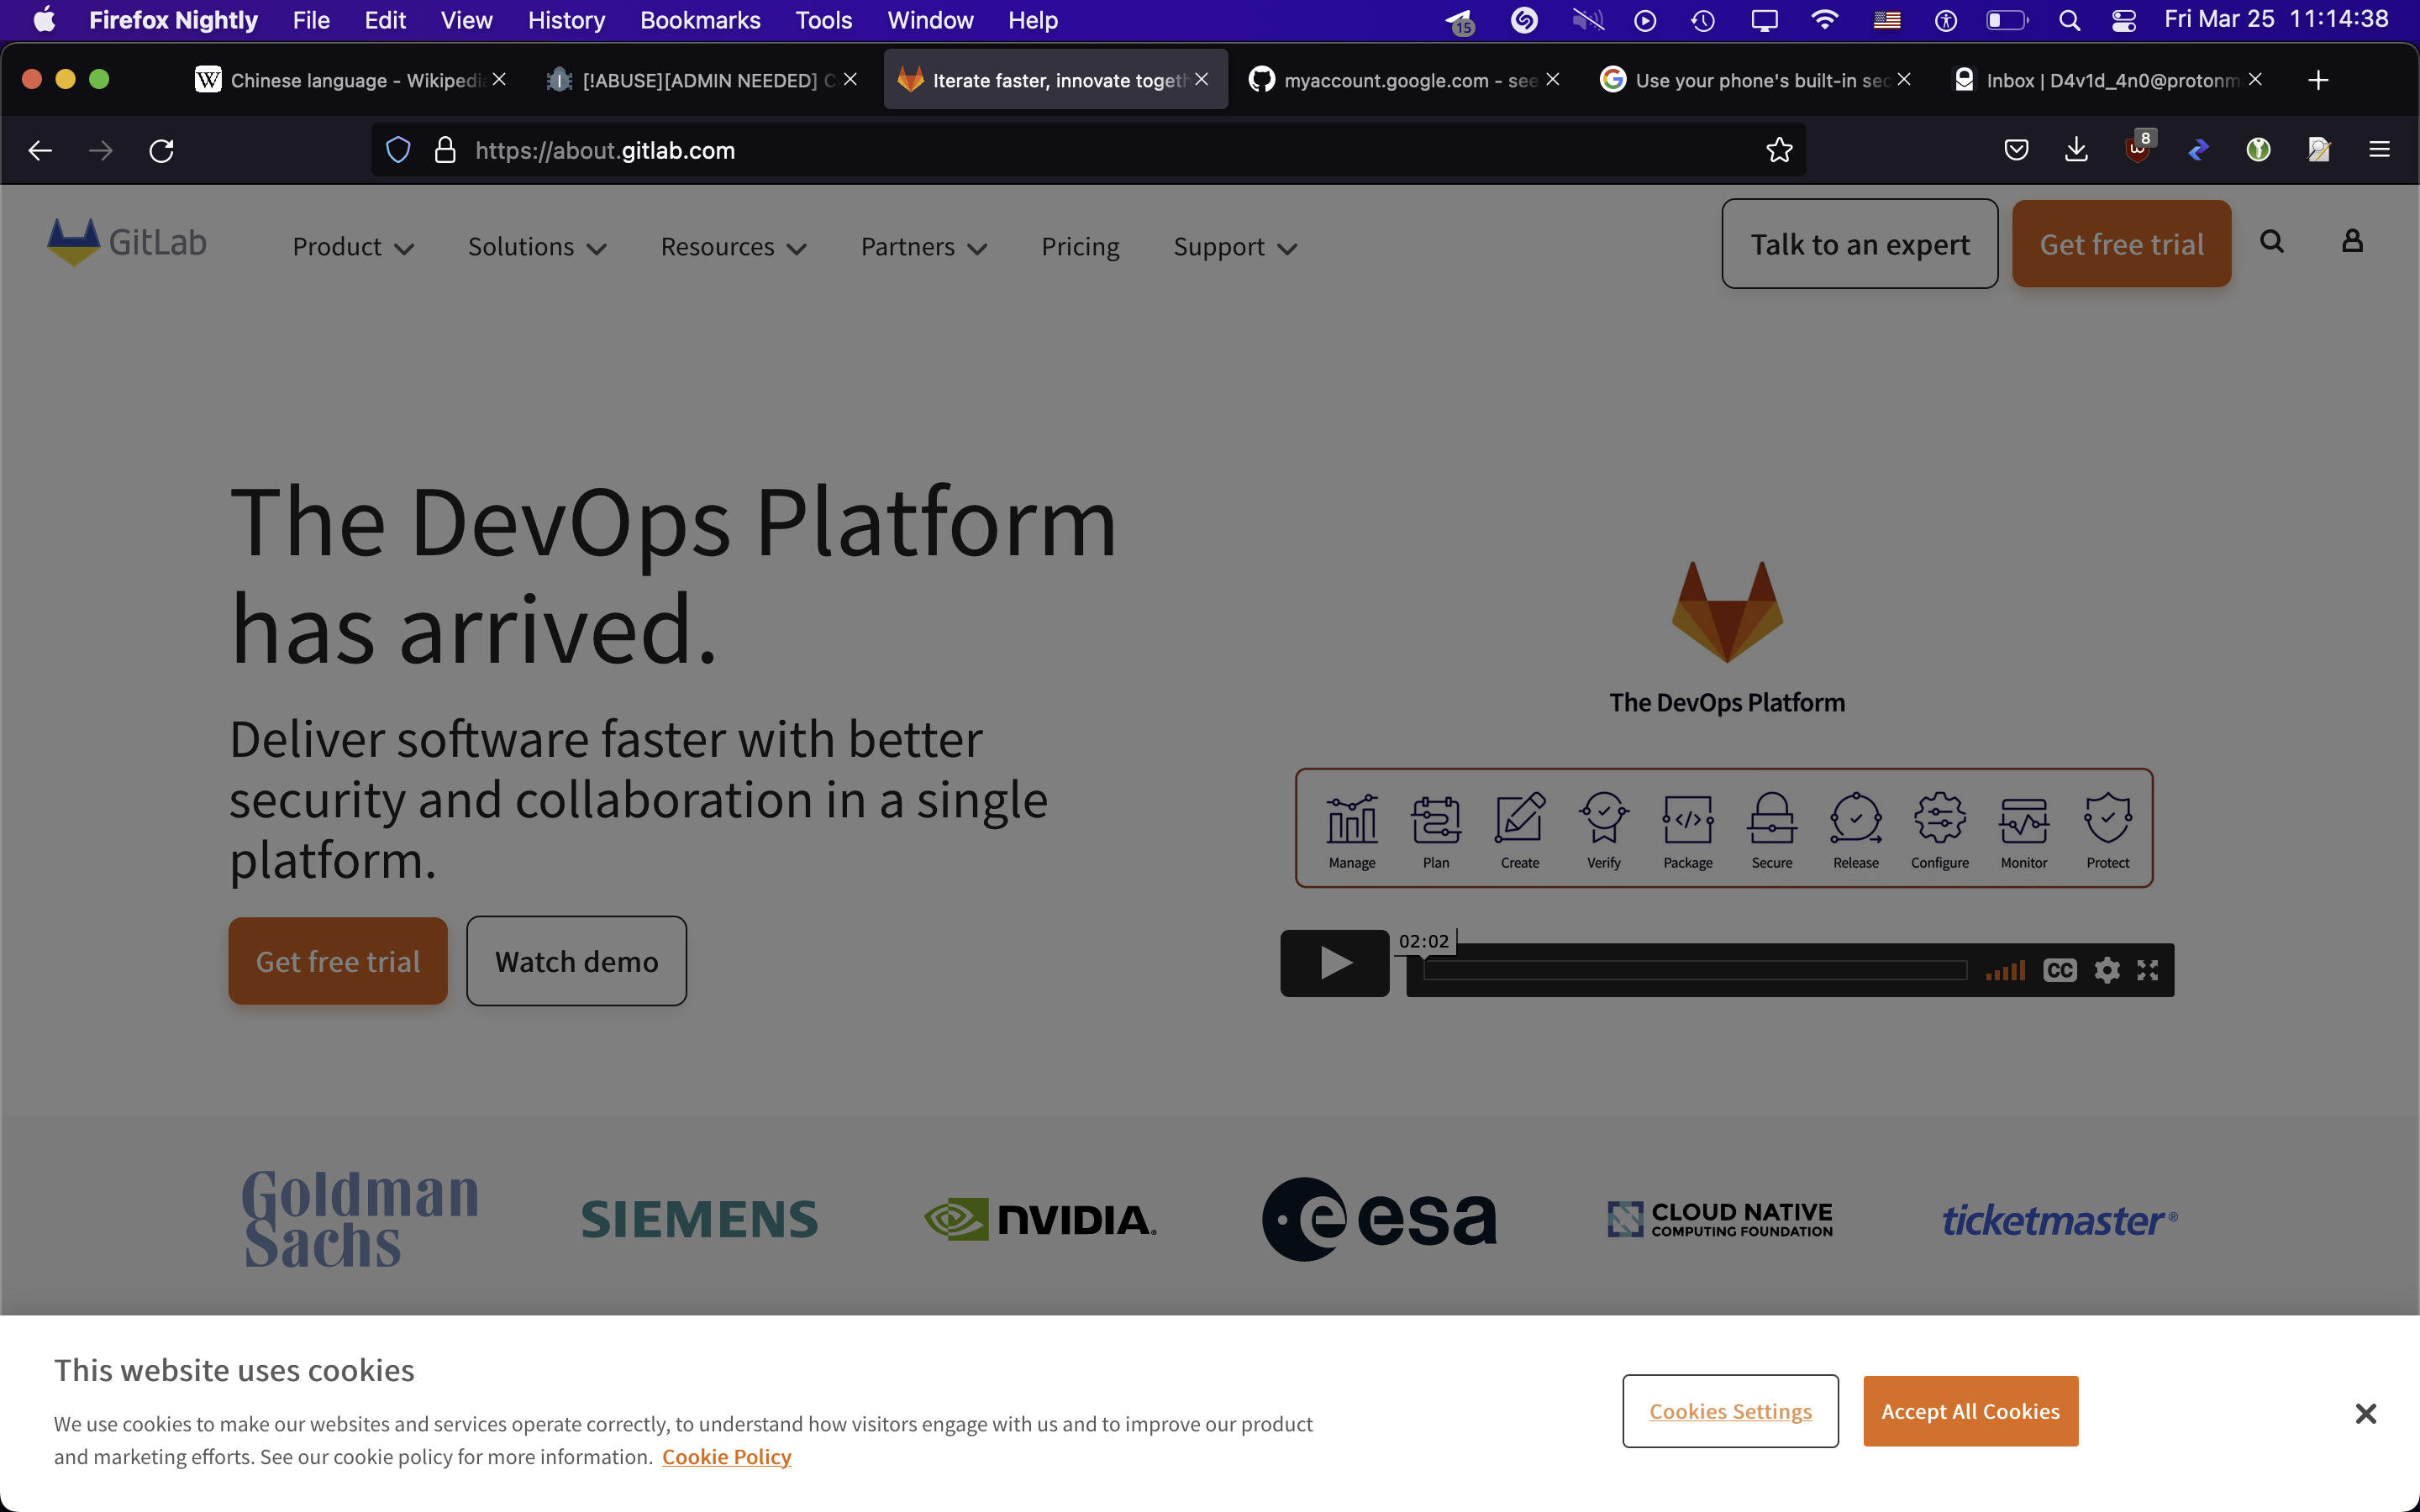Expand the Partners navigation dropdown
Viewport: 2420px width, 1512px height.
click(x=924, y=247)
